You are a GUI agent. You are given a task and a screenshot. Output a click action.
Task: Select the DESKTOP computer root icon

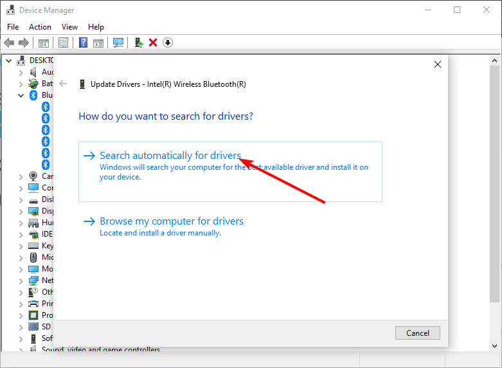point(21,60)
